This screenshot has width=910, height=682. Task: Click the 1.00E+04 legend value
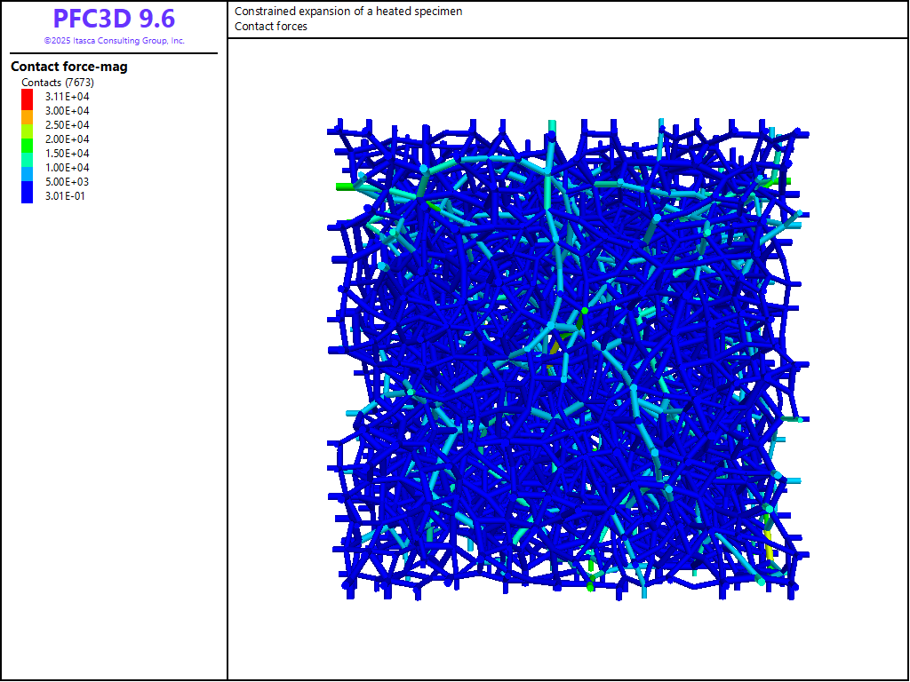(68, 168)
